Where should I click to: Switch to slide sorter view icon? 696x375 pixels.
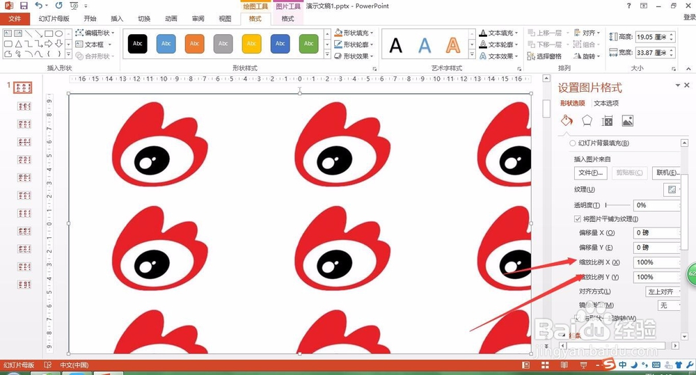(x=545, y=365)
